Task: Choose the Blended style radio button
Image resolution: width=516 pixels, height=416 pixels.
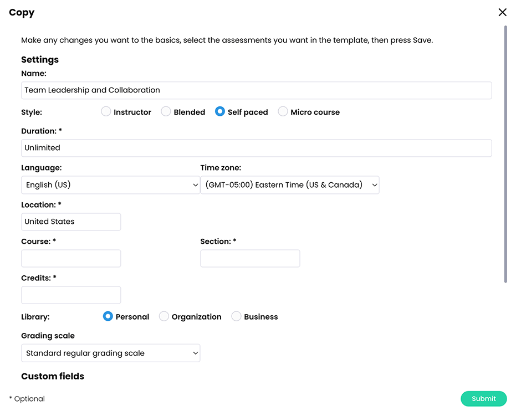Action: (x=166, y=112)
